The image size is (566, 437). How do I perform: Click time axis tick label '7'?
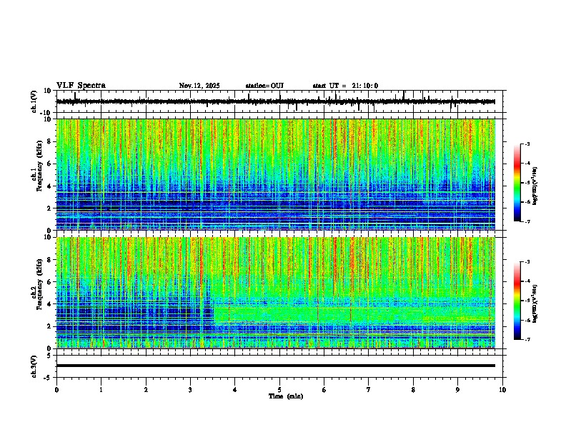(369, 390)
